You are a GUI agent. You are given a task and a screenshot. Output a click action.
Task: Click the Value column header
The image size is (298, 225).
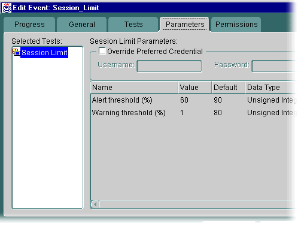coord(195,88)
